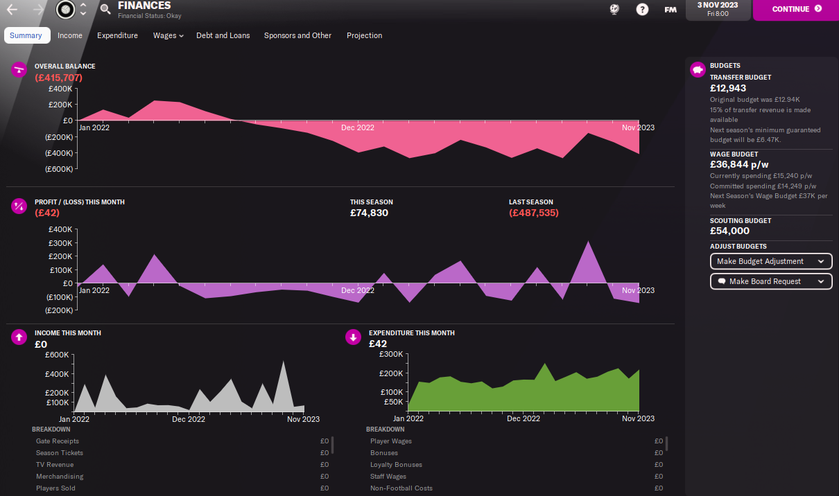
Task: Click Income This Month £0 value
Action: tap(41, 344)
